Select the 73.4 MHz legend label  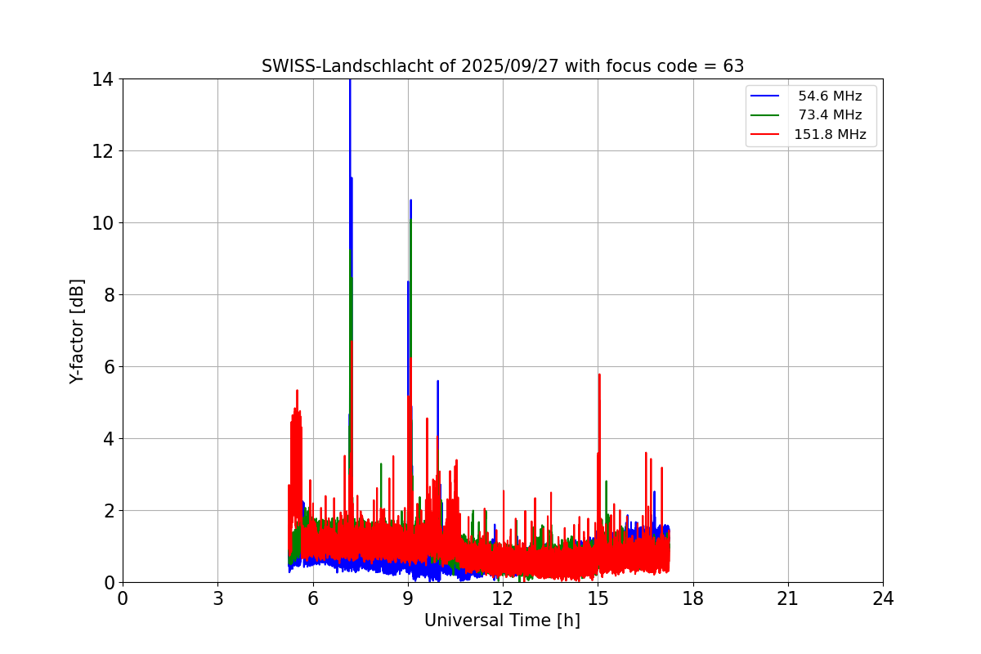point(830,115)
